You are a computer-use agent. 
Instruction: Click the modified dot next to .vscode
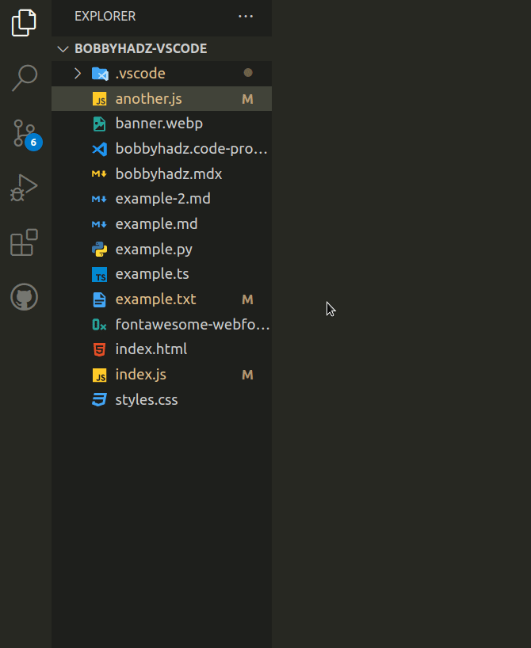pos(248,73)
